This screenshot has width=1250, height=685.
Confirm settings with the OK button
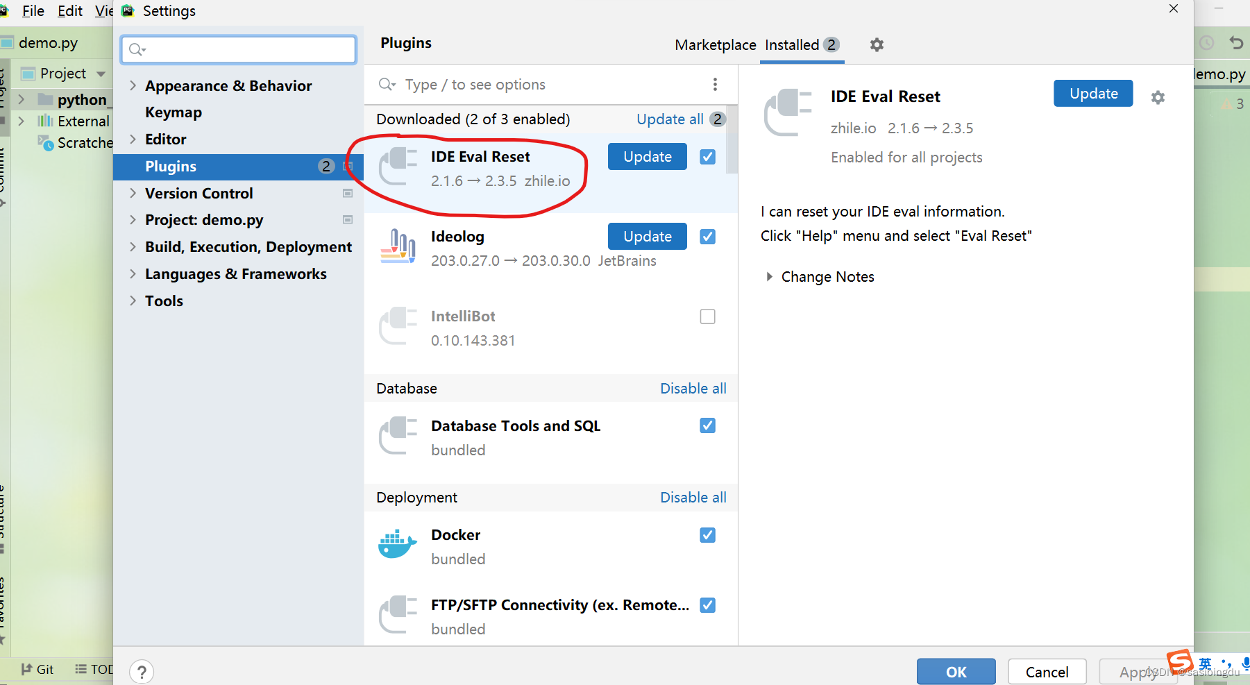click(x=956, y=672)
